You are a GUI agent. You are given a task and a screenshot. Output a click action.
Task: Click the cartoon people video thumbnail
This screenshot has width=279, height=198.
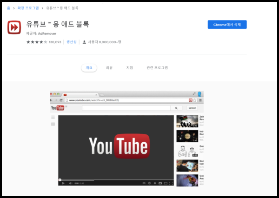click(187, 151)
